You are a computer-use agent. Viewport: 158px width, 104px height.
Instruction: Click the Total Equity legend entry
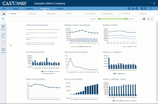(x=133, y=101)
